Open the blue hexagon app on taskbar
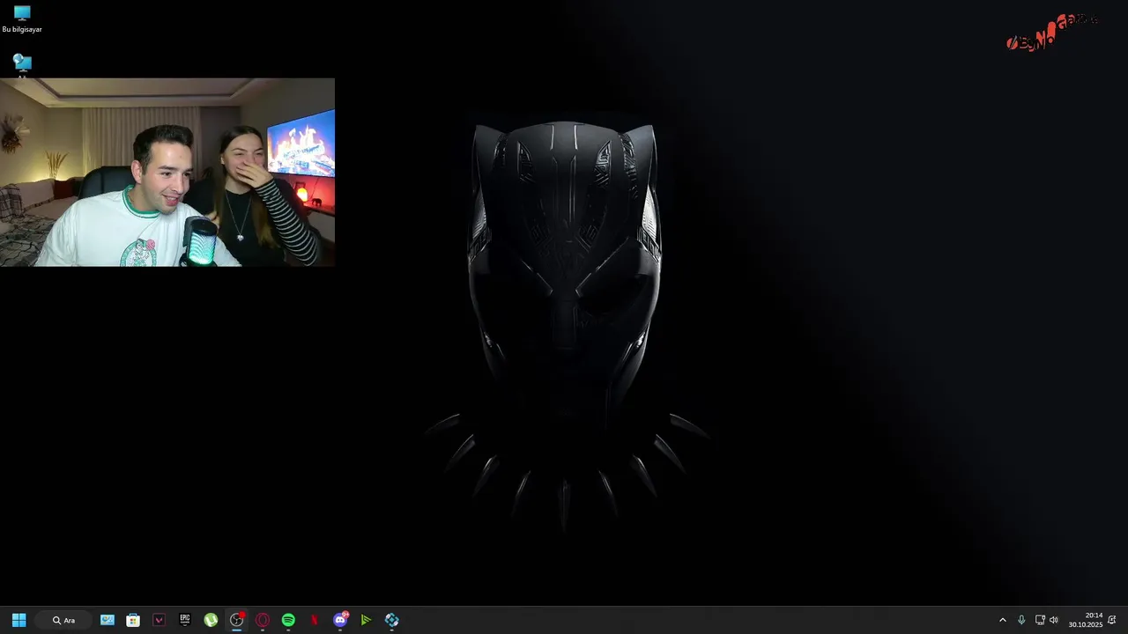The height and width of the screenshot is (634, 1128). (x=392, y=620)
